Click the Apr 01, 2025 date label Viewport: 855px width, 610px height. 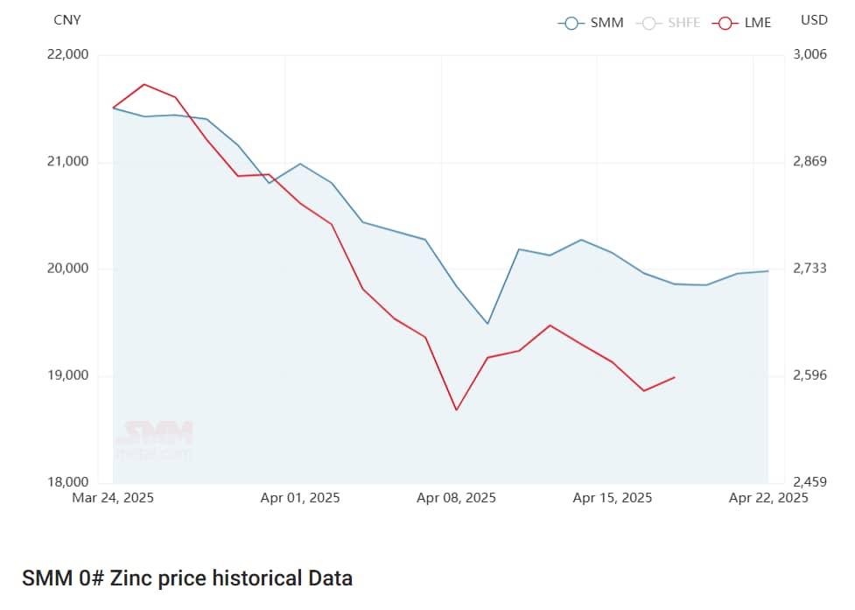300,498
